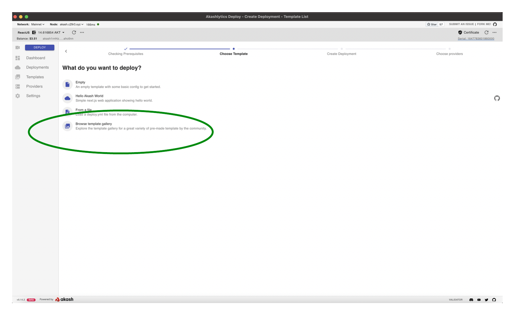Go to Templates in the sidebar

pos(35,77)
